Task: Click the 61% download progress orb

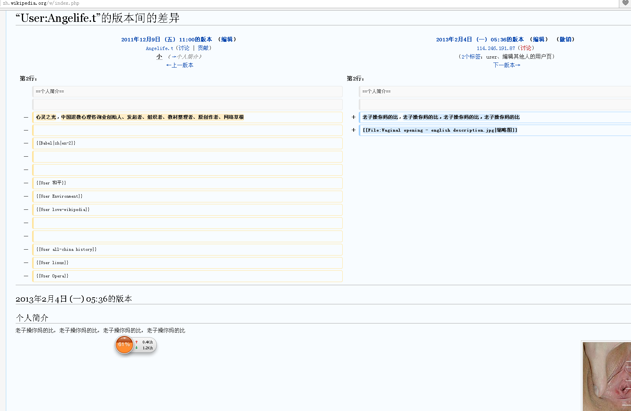Action: tap(124, 345)
